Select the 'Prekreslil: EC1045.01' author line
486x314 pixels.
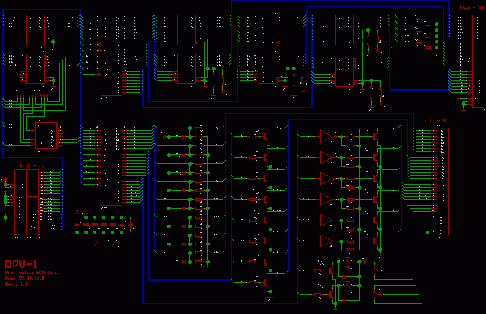tap(33, 272)
